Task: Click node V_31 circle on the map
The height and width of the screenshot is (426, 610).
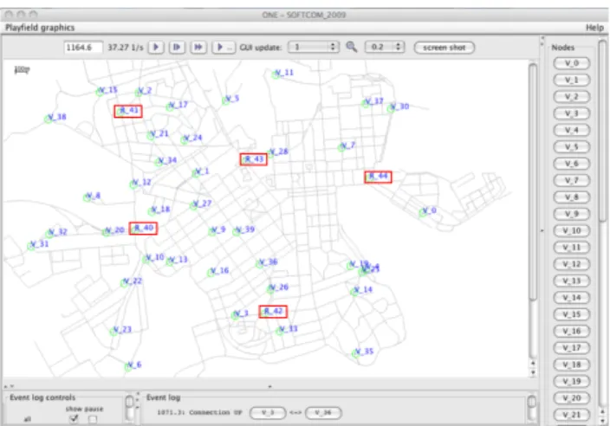Action: pyautogui.click(x=31, y=246)
